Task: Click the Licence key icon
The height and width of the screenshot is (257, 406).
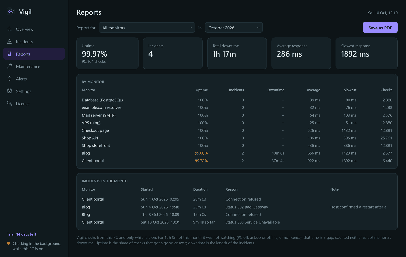Action: (x=10, y=103)
